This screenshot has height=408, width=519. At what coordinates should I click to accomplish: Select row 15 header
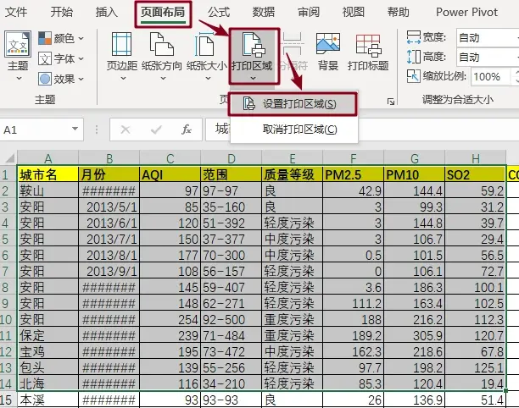tap(7, 400)
